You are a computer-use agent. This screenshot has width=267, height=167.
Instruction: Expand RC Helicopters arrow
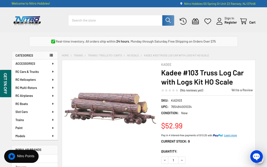pyautogui.click(x=53, y=80)
